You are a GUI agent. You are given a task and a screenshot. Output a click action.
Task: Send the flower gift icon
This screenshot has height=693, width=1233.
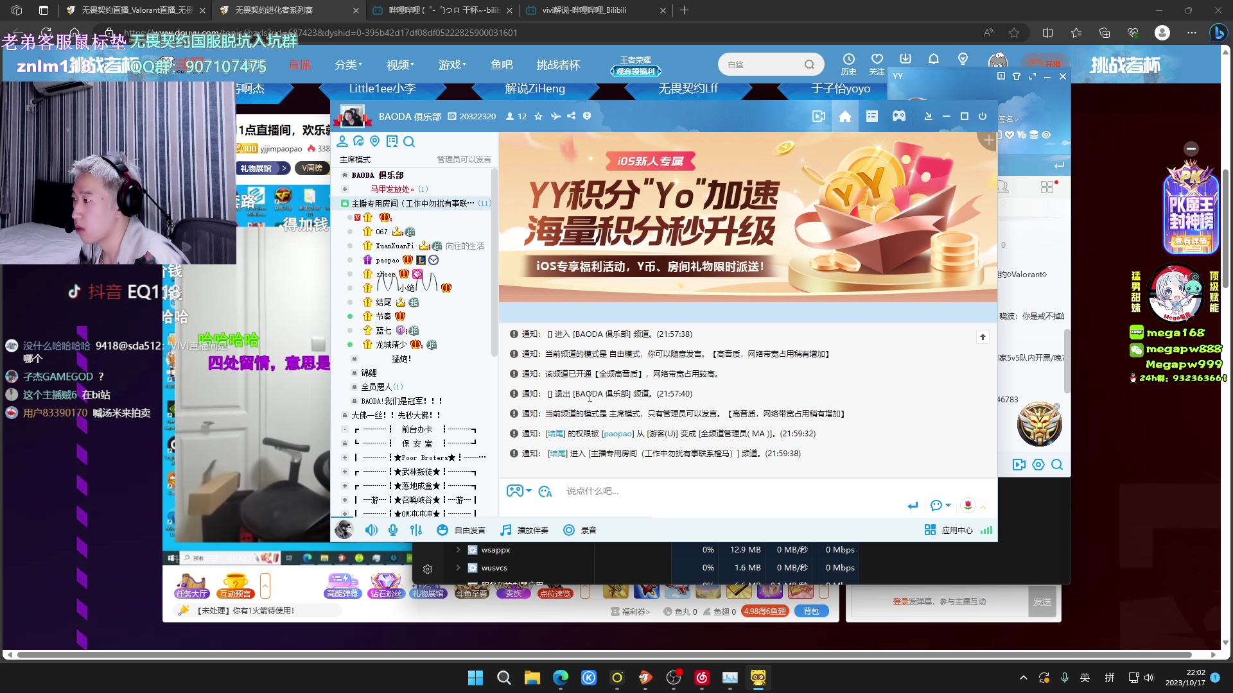pyautogui.click(x=968, y=506)
